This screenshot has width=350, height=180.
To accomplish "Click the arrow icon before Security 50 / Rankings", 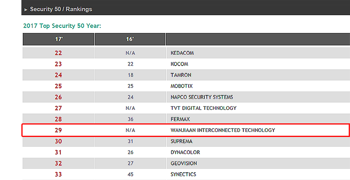I will click(x=26, y=10).
